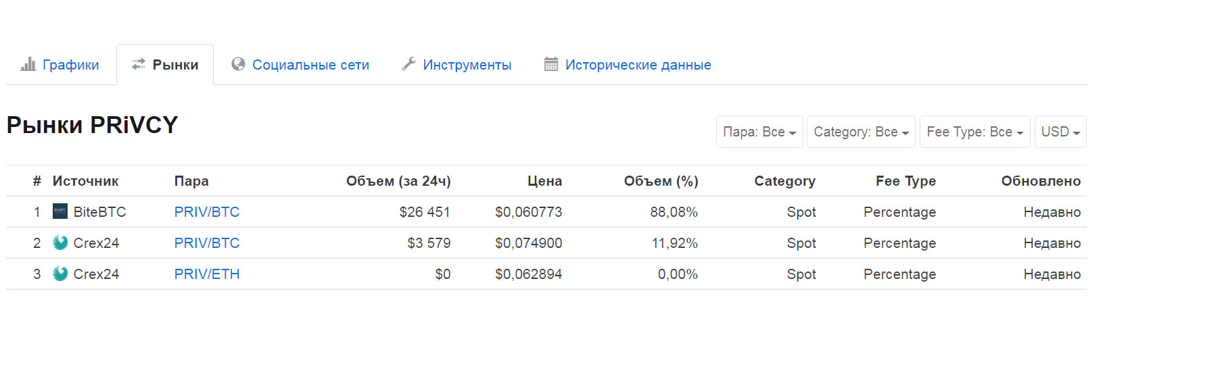
Task: Open PRIV/BTC pair link for Crex24
Action: click(x=207, y=243)
